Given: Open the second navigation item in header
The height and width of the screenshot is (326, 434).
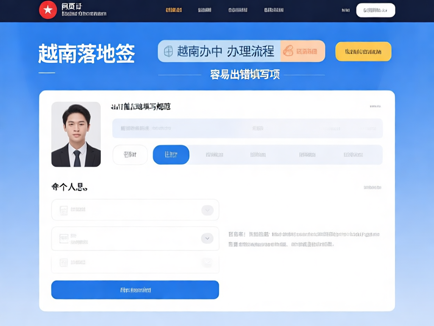Looking at the screenshot, I should coord(205,10).
